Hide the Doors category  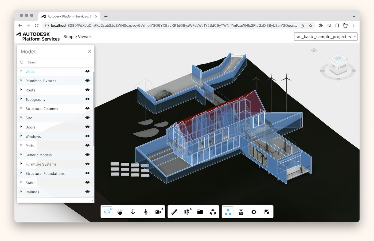(87, 127)
